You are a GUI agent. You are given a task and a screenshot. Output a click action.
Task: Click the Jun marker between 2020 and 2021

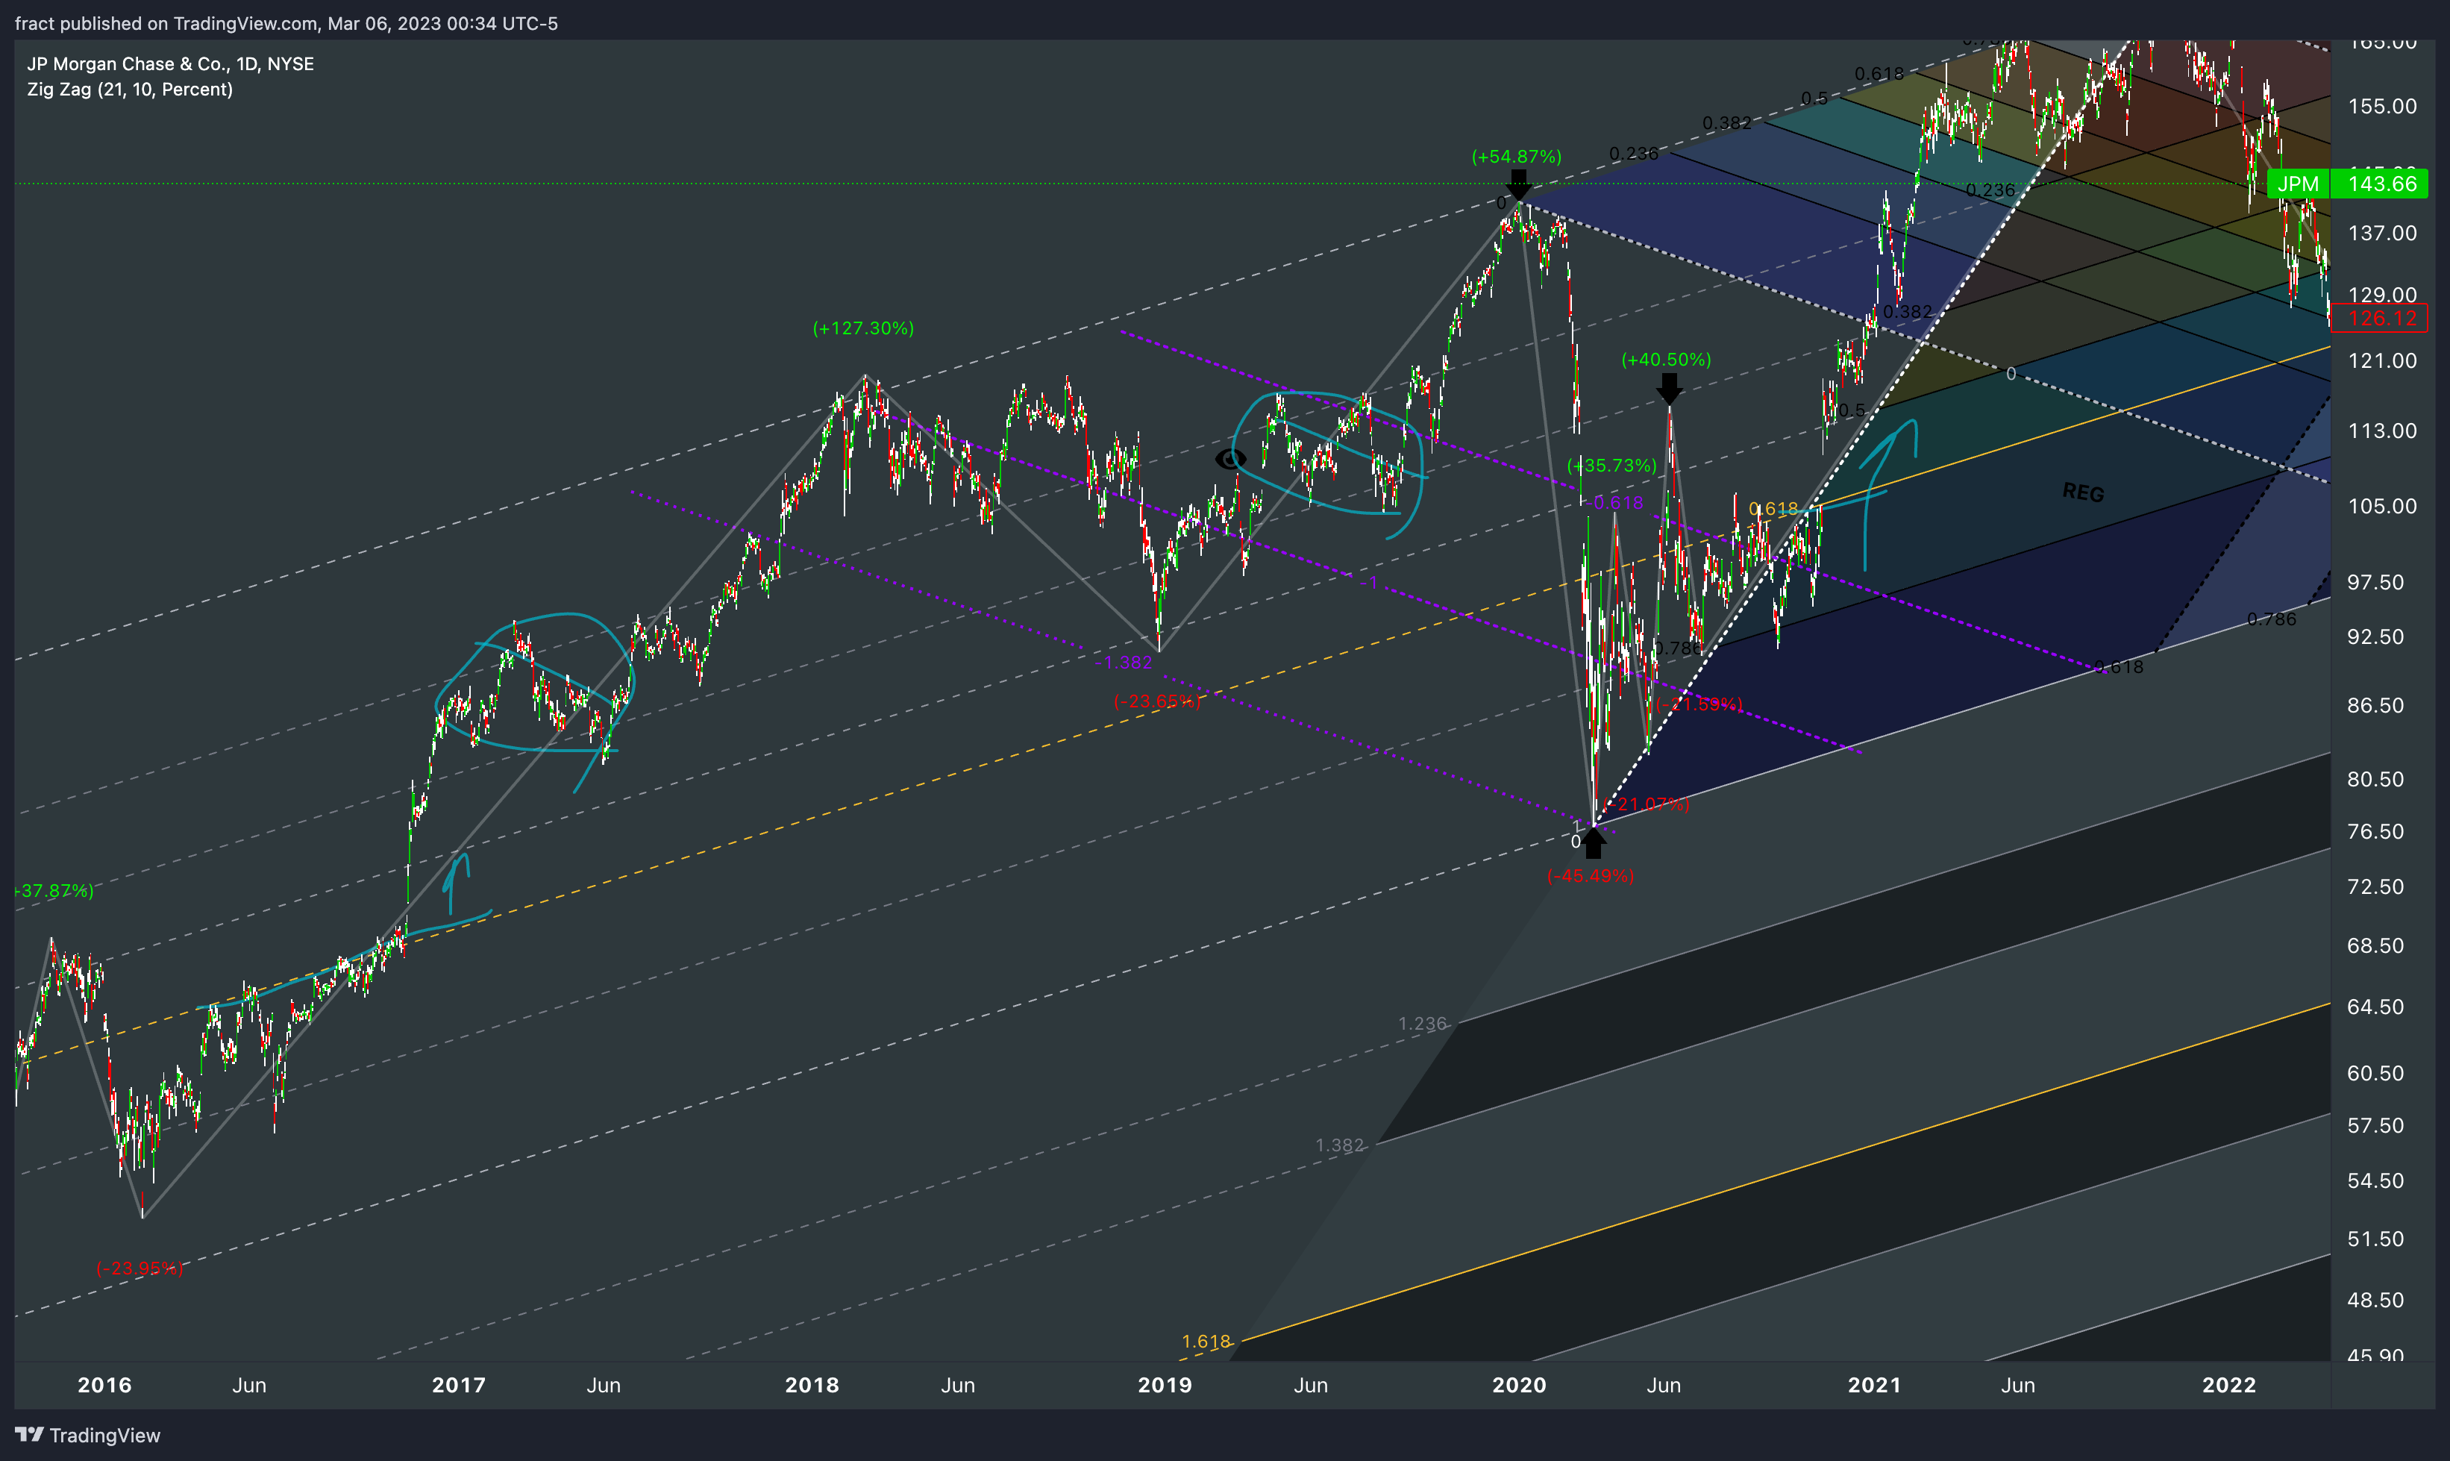coord(1664,1385)
